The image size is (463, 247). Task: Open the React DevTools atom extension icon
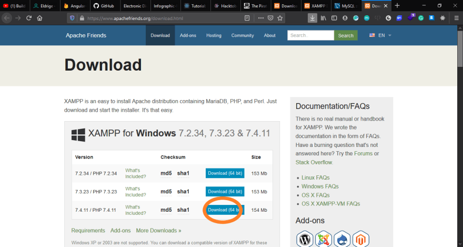[x=442, y=18]
